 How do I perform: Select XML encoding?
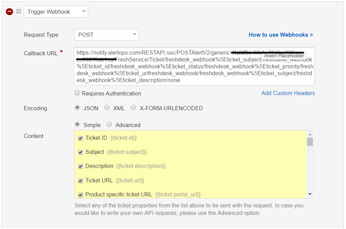click(x=107, y=108)
